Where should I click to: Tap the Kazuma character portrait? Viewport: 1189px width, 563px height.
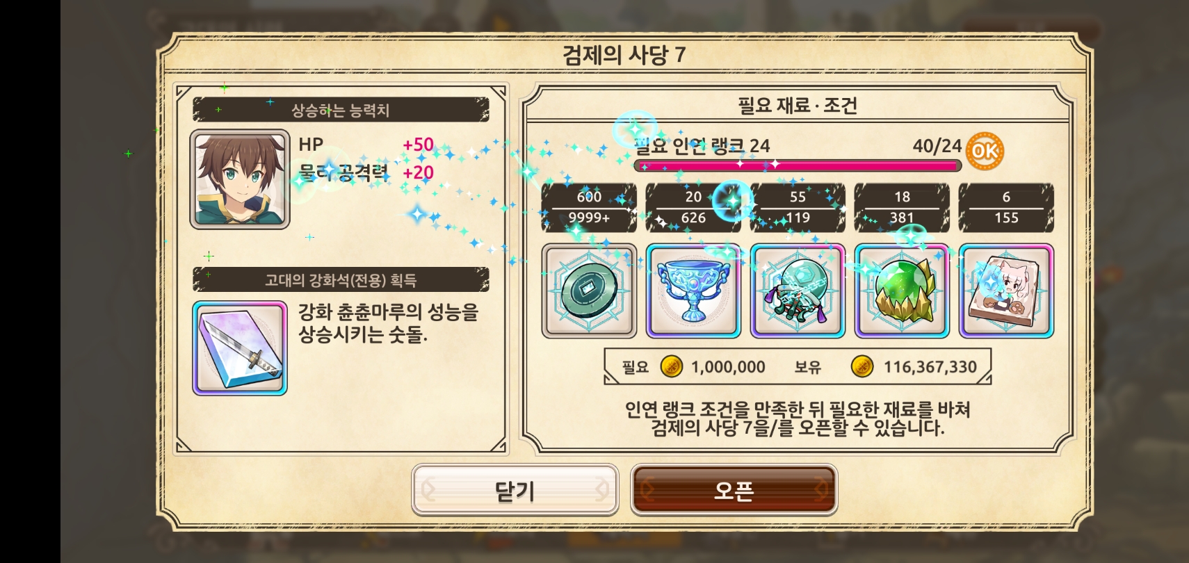[x=240, y=179]
